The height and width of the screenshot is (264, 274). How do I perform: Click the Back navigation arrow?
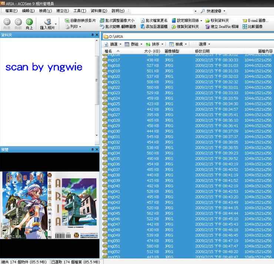tap(7, 22)
